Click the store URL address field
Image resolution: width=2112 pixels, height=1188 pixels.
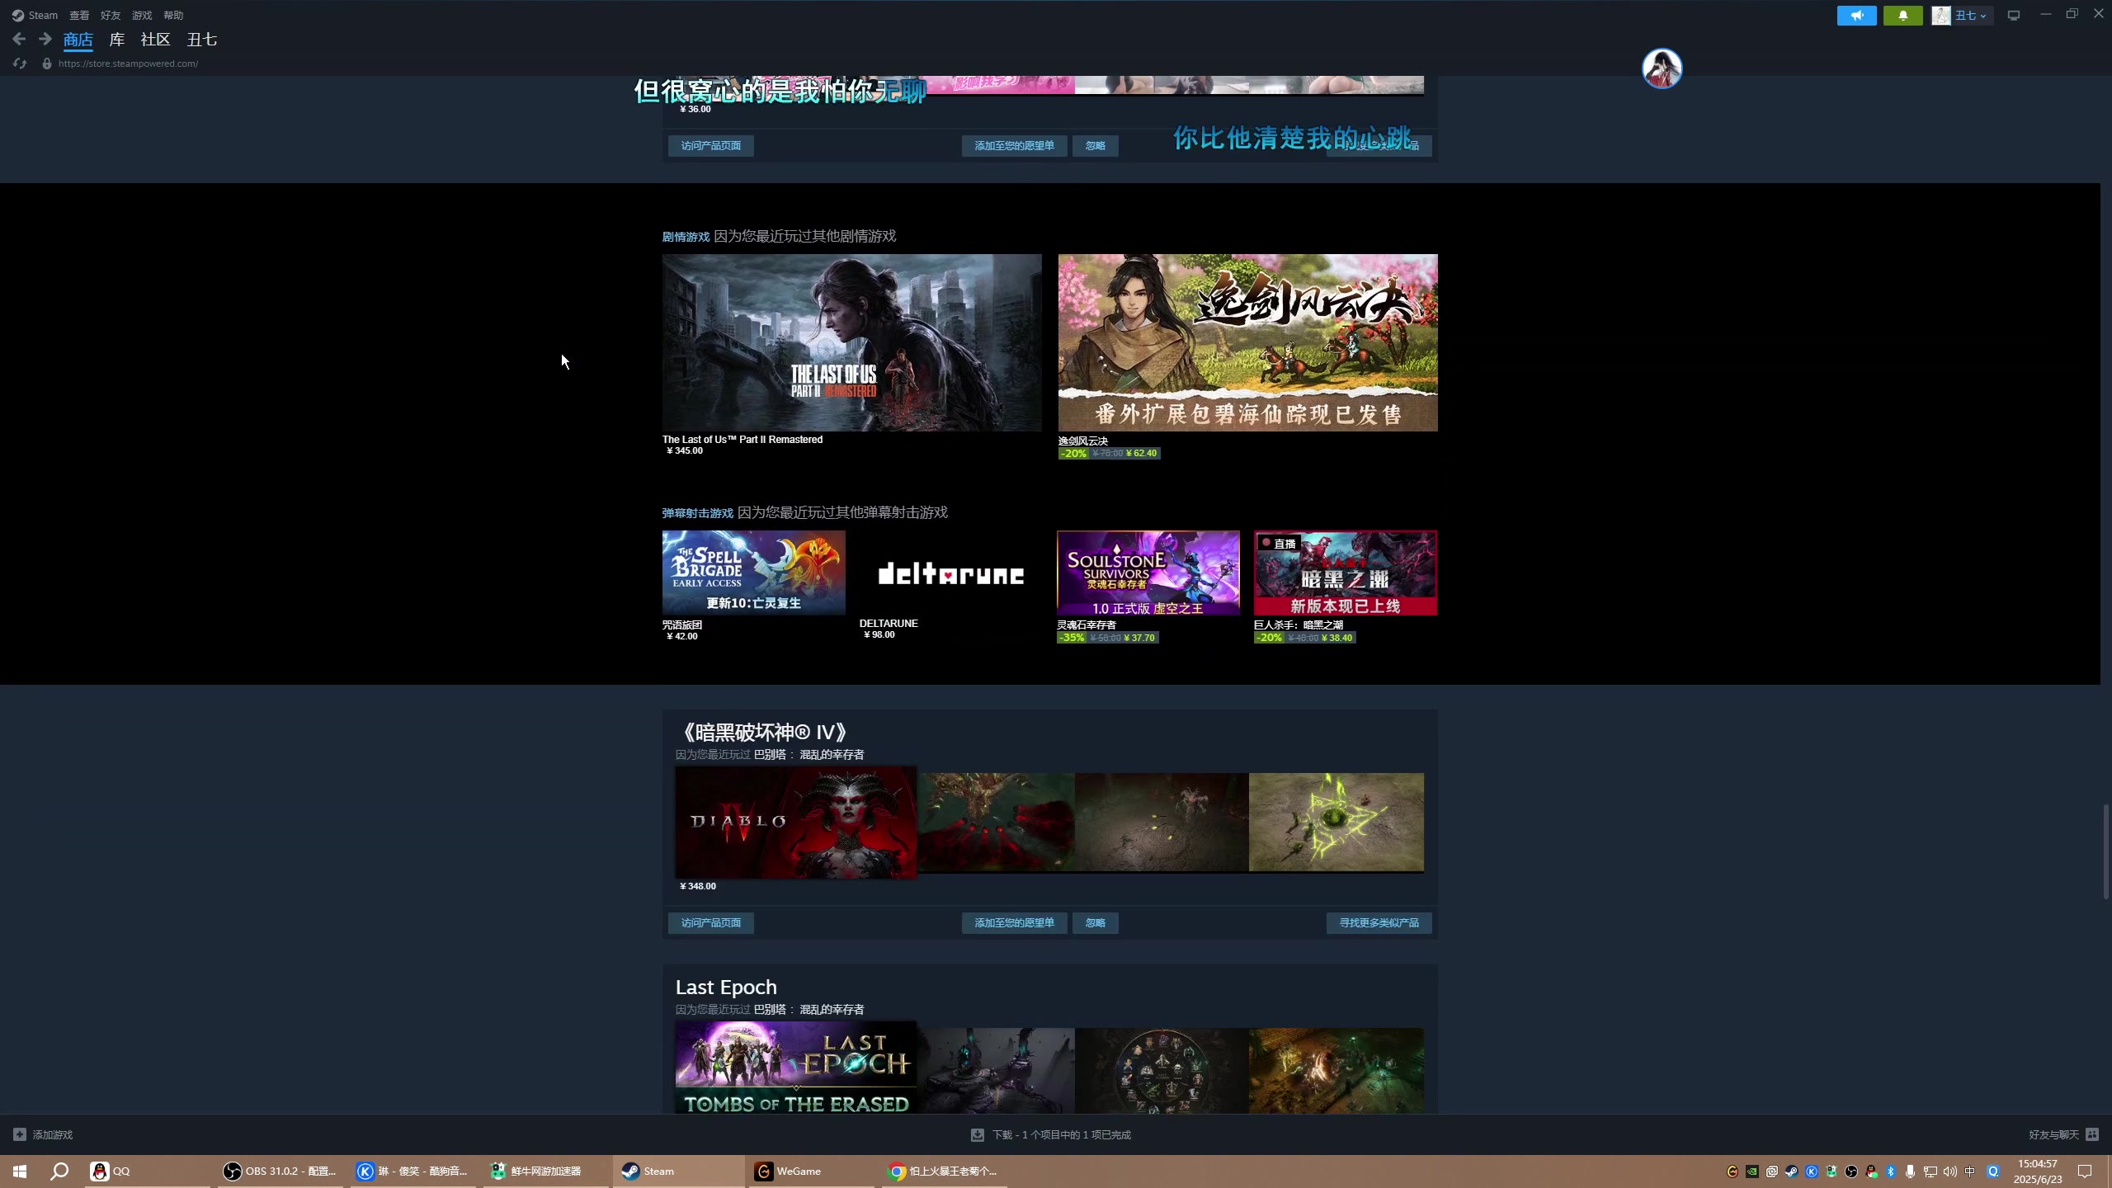[x=128, y=64]
